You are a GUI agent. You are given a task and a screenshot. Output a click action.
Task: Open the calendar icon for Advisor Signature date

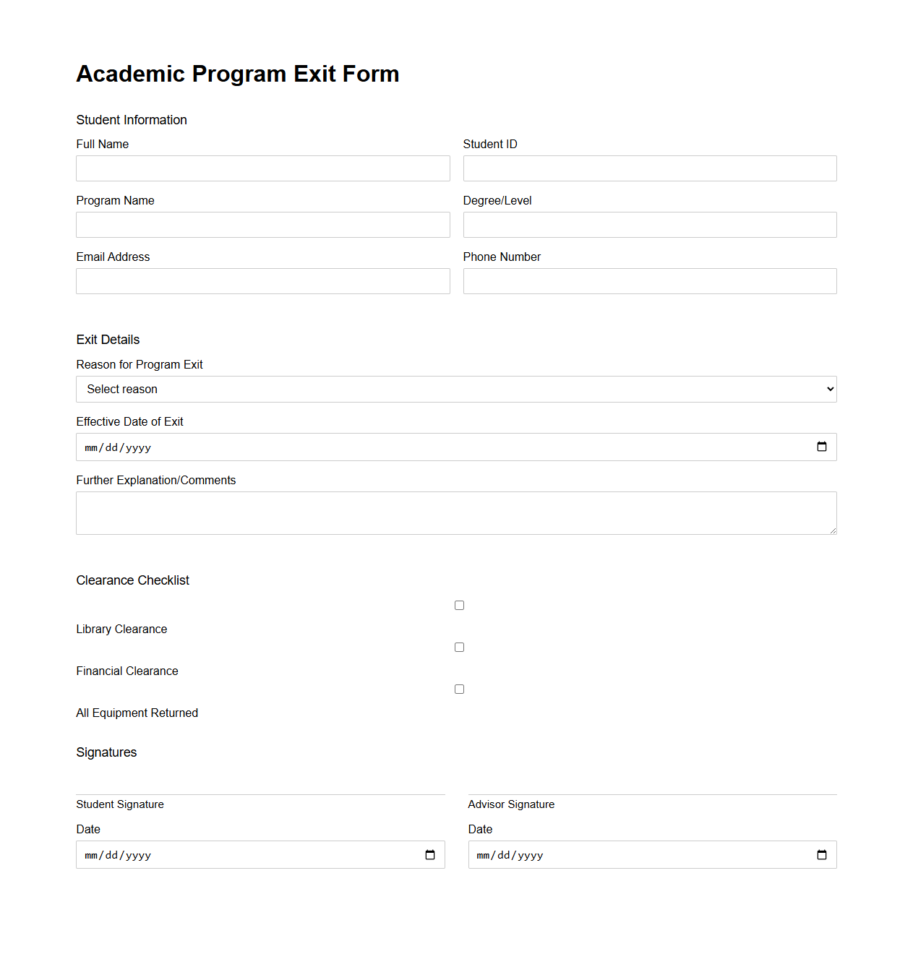(x=821, y=854)
